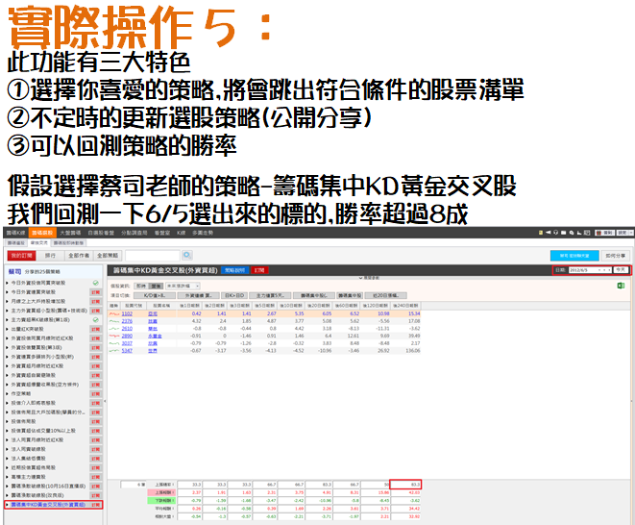Click the magnifier search icon
635x525 pixels.
pos(186,255)
